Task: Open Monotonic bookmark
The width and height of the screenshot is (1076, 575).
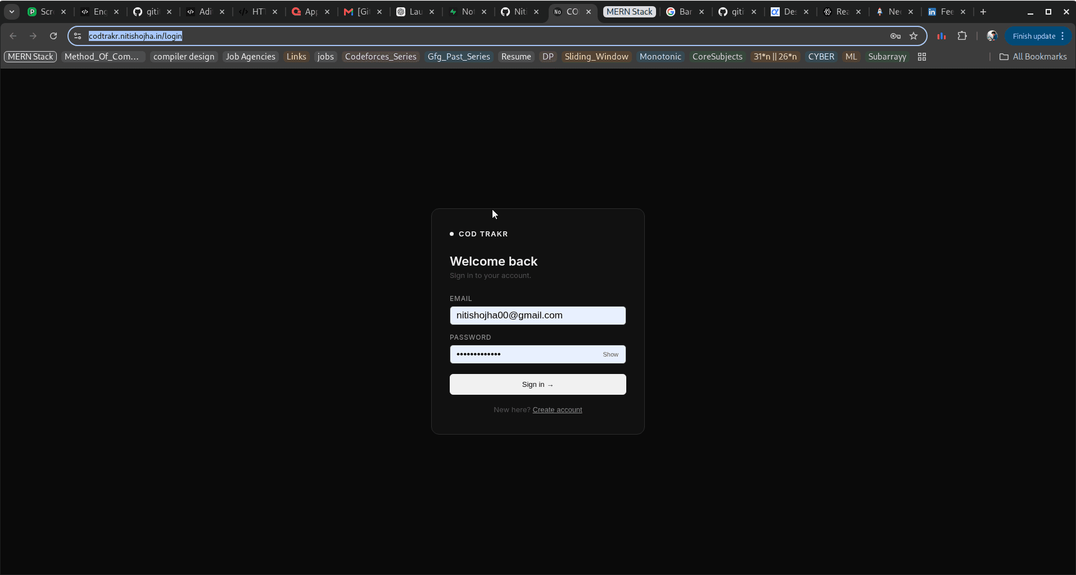Action: pyautogui.click(x=661, y=57)
